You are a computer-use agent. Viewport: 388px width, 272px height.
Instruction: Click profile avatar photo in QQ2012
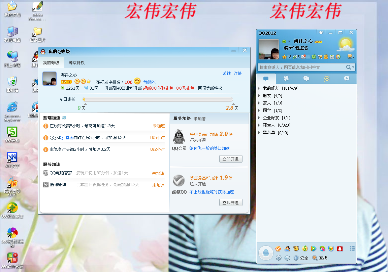coord(269,49)
